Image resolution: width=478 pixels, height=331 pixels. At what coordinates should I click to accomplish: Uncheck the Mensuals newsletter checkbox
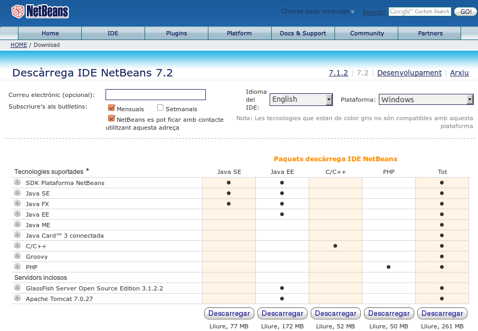pyautogui.click(x=111, y=108)
